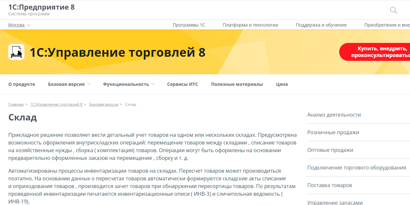Open the search magnifier icon
The height and width of the screenshot is (205, 410).
pyautogui.click(x=394, y=10)
